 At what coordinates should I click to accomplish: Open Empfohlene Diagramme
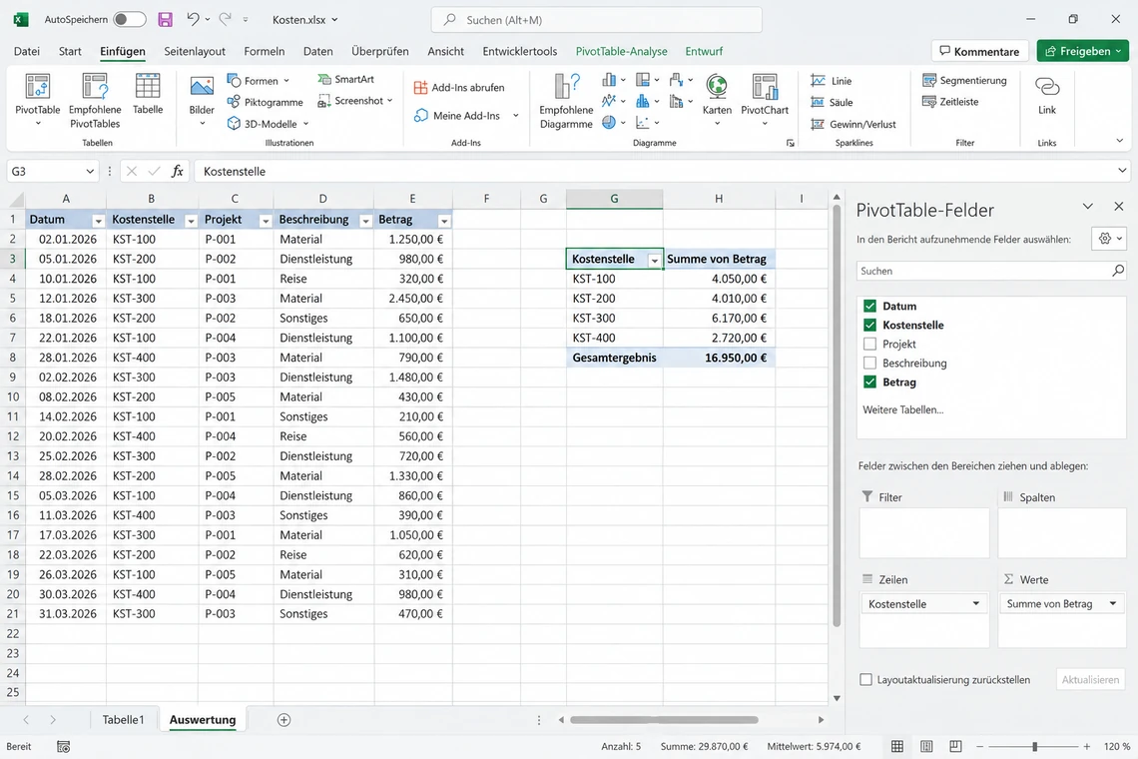[566, 100]
